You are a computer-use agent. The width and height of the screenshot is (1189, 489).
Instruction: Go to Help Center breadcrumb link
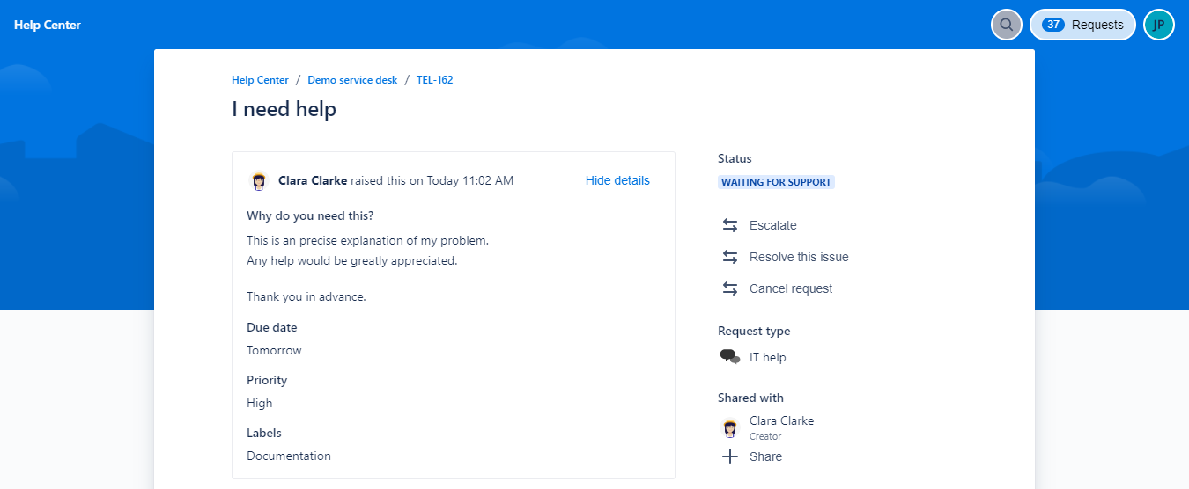260,80
